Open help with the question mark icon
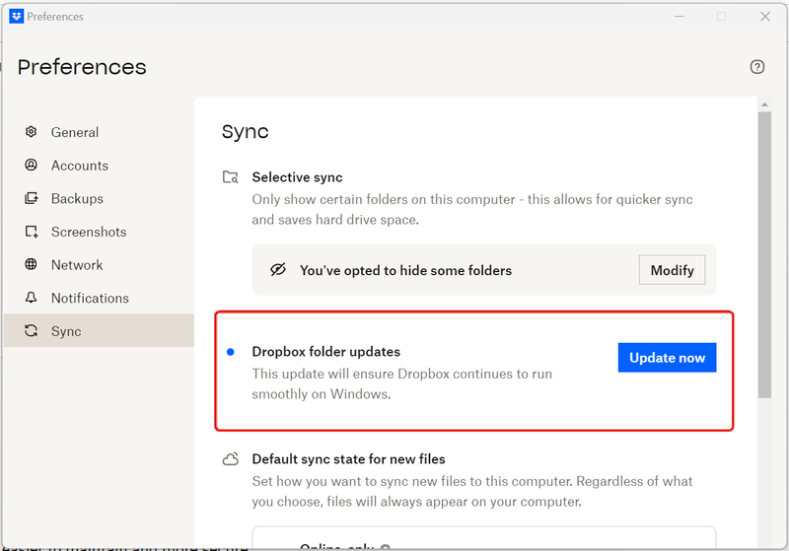This screenshot has width=789, height=551. click(756, 67)
